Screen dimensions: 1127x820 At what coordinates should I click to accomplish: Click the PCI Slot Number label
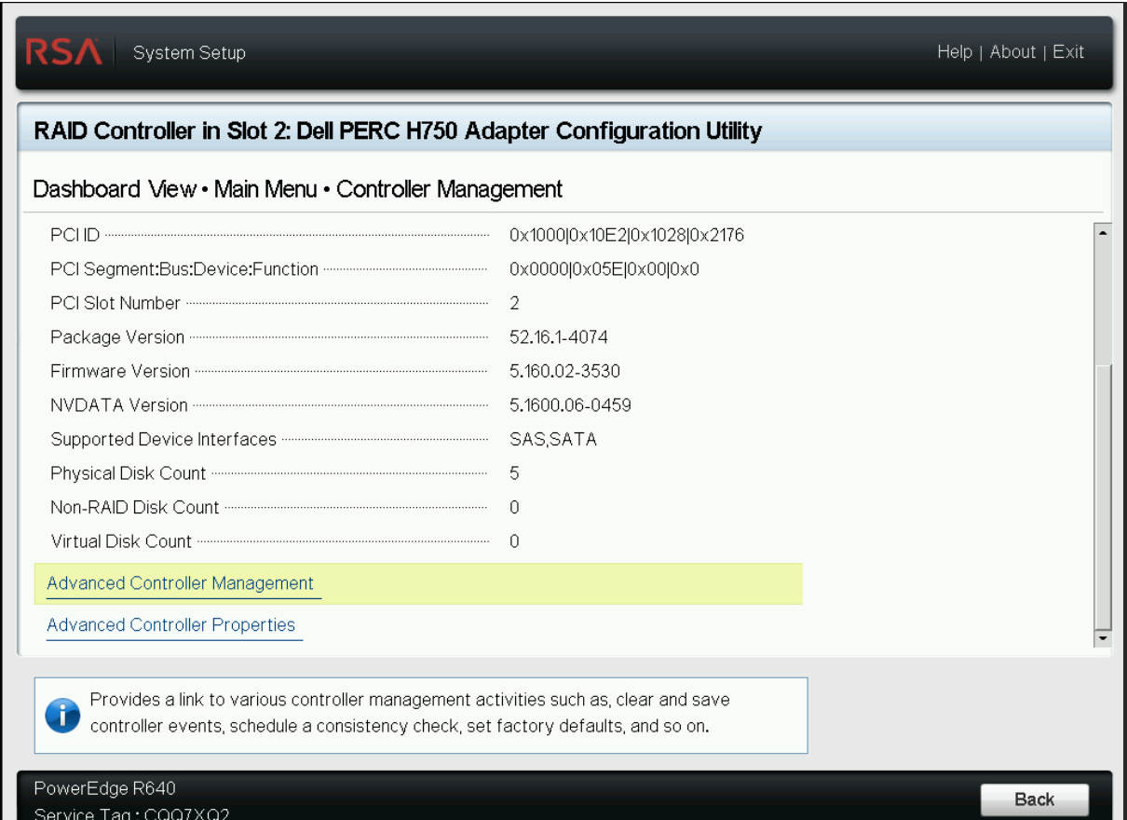click(115, 303)
